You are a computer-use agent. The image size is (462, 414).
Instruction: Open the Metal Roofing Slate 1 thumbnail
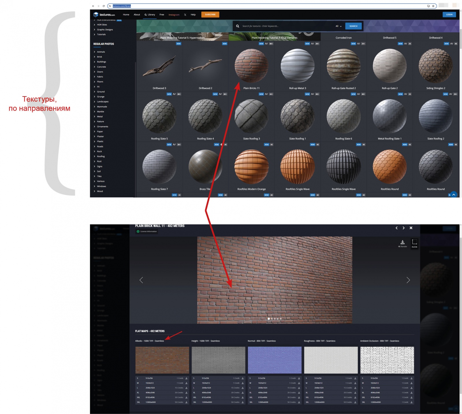(x=390, y=117)
